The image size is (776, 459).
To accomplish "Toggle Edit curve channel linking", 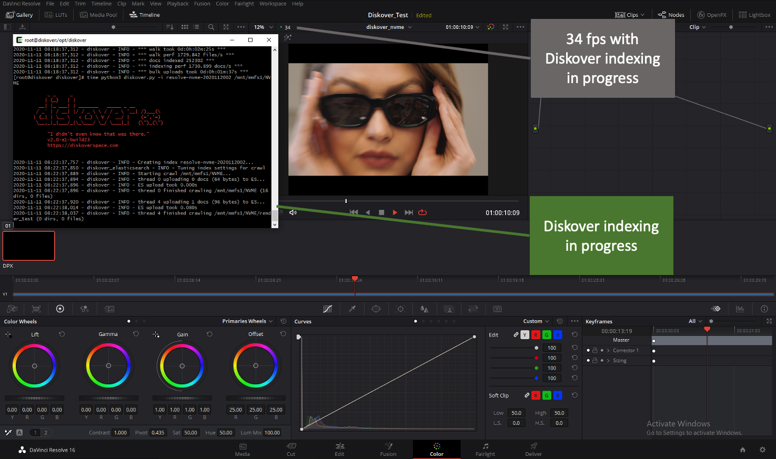I will (x=516, y=335).
